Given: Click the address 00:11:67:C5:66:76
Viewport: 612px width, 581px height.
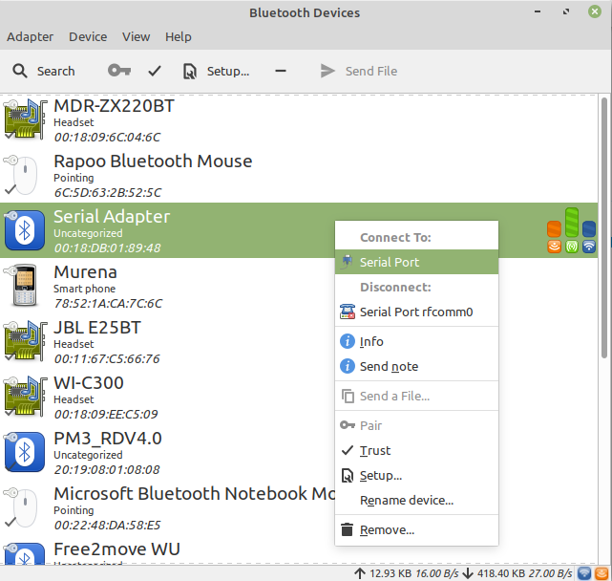Looking at the screenshot, I should click(107, 358).
